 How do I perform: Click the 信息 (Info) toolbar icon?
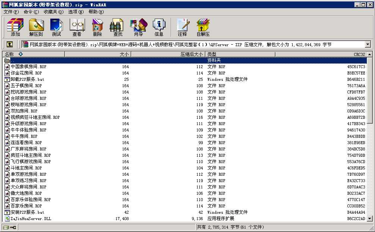(159, 28)
